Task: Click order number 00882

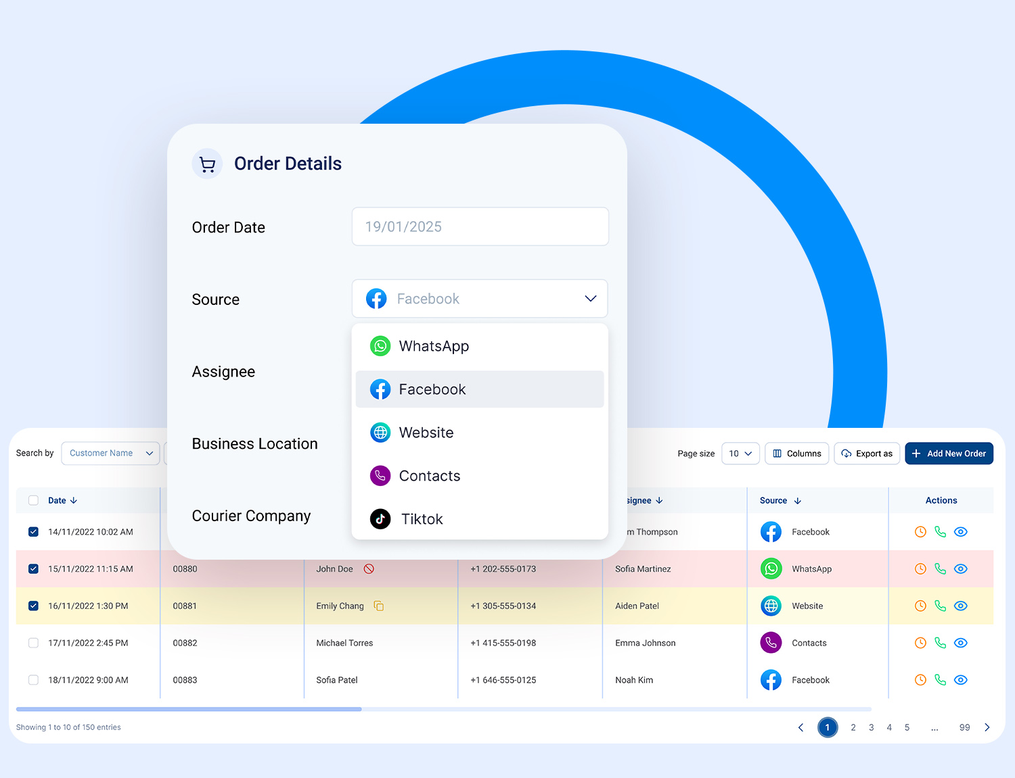Action: click(x=185, y=643)
